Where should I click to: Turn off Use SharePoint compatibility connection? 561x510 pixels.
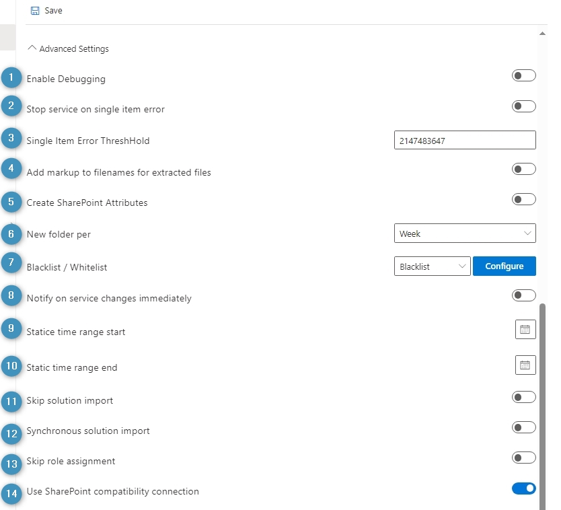tap(523, 488)
